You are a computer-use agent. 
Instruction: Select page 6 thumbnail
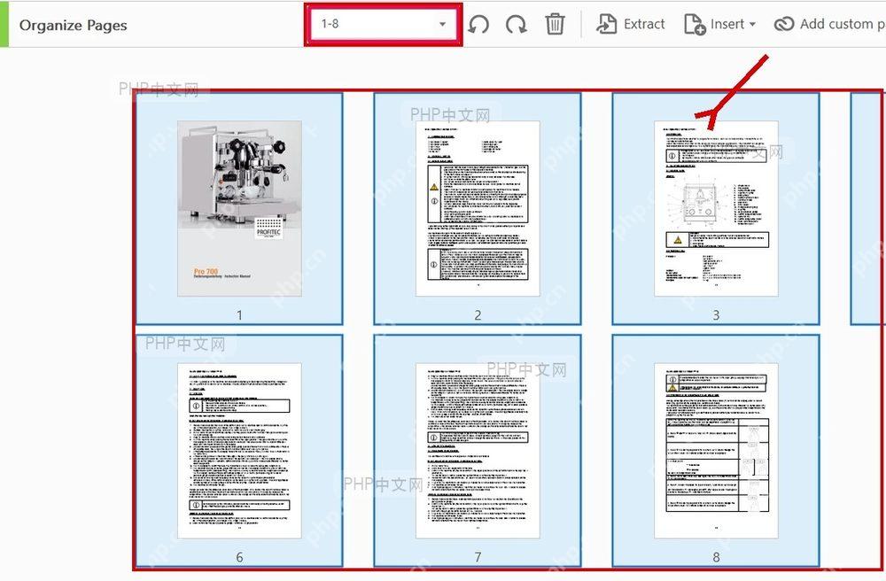pyautogui.click(x=239, y=451)
